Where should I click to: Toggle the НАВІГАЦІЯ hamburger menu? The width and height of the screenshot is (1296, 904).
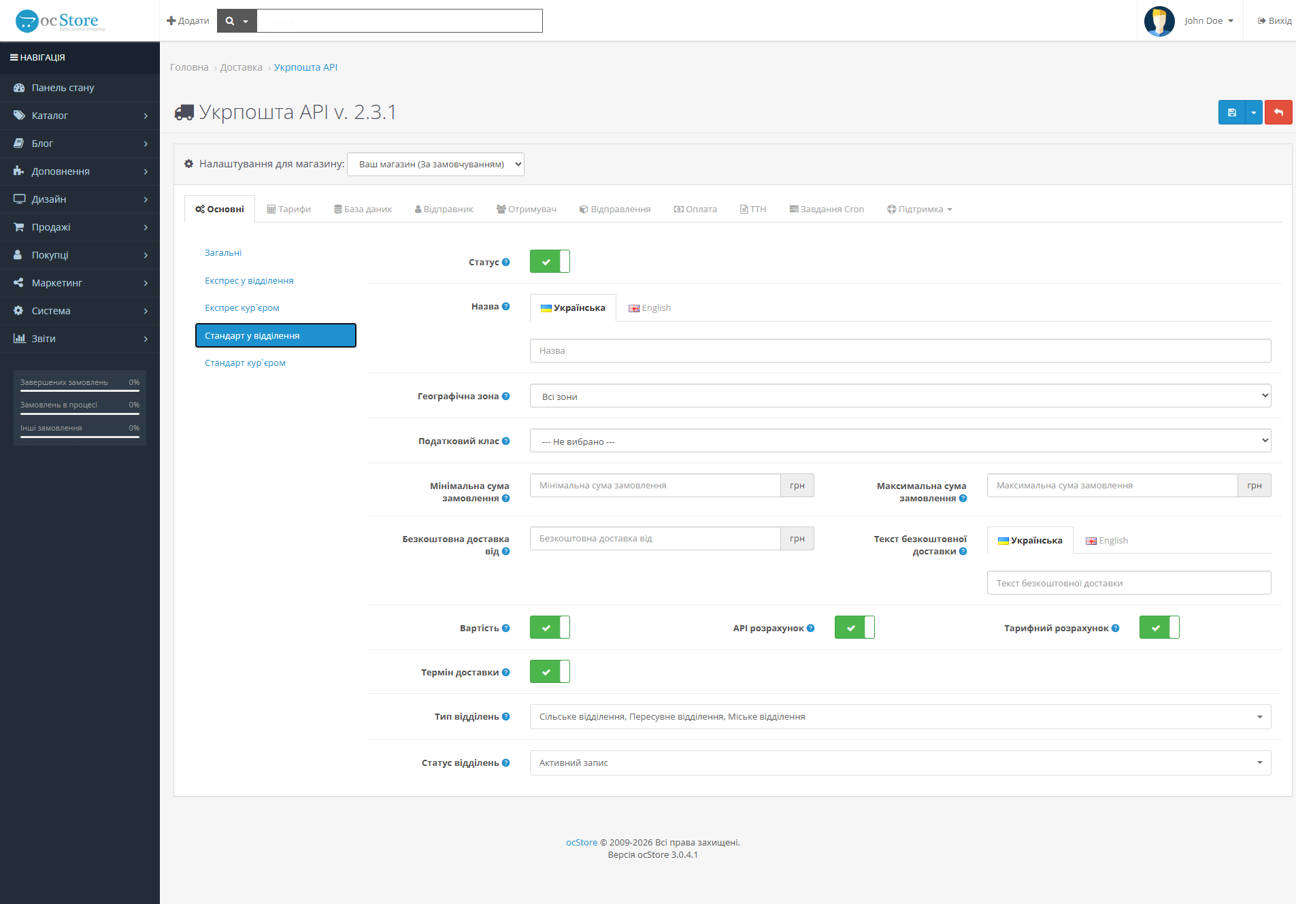[x=37, y=58]
